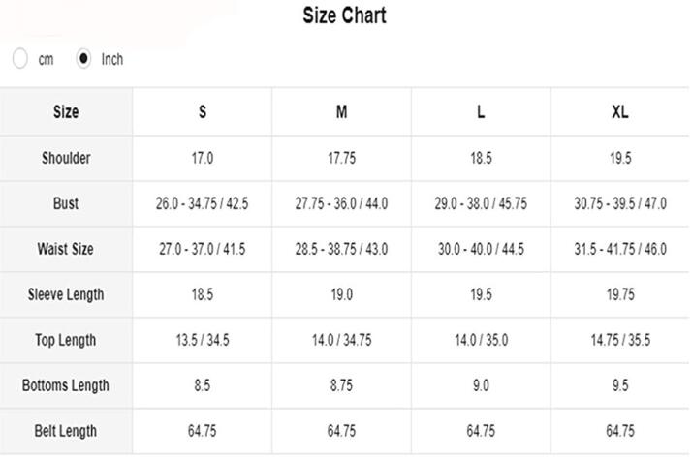692x457 pixels.
Task: Click the XL size column header
Action: pyautogui.click(x=620, y=112)
